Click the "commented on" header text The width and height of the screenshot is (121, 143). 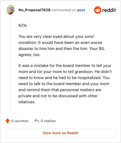(64, 10)
